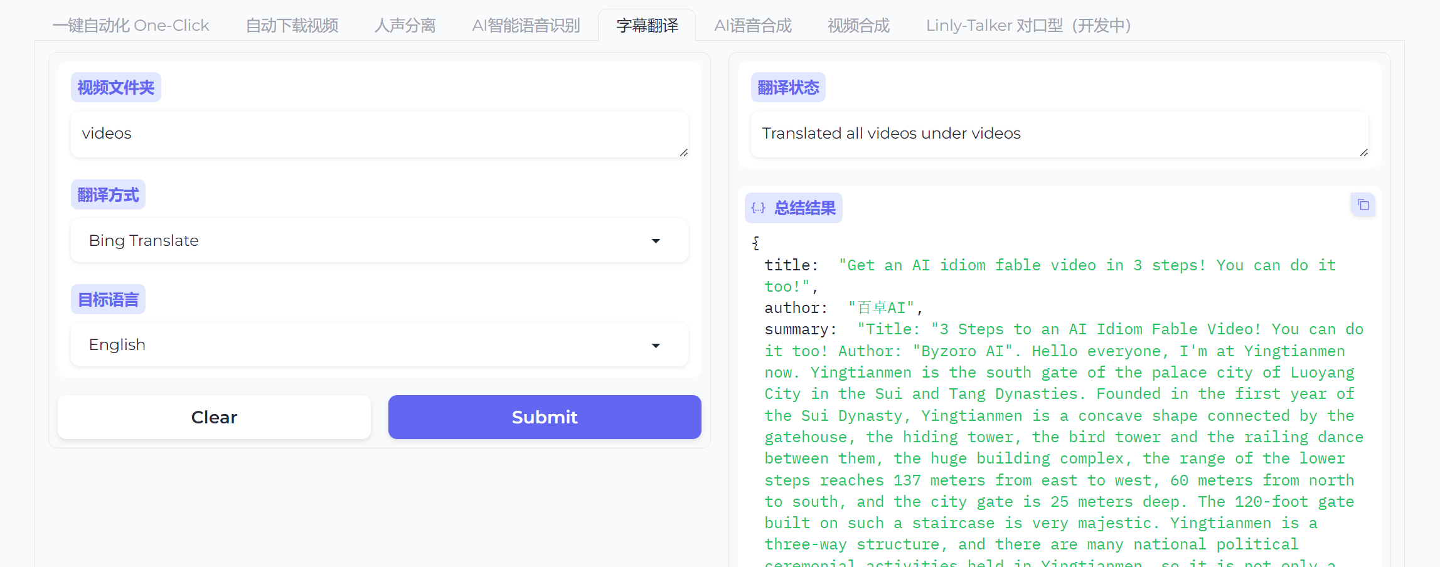Open the 视频合成 tab

pyautogui.click(x=858, y=26)
